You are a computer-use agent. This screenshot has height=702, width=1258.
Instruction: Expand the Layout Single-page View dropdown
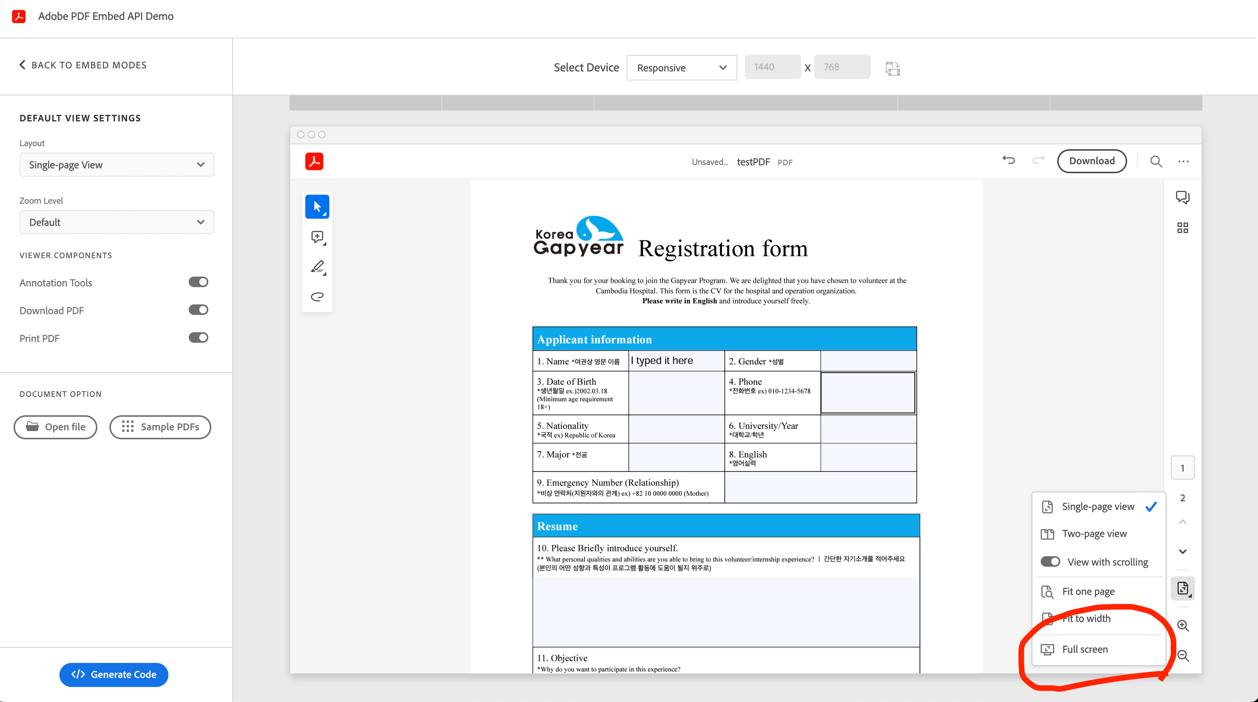coord(117,165)
